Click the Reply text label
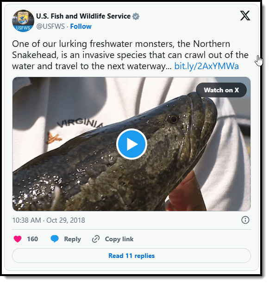Image resolution: width=269 pixels, height=283 pixels. [72, 239]
